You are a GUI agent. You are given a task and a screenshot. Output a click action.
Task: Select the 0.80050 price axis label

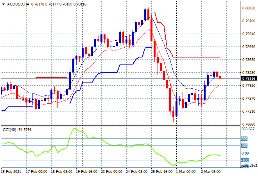pos(249,8)
